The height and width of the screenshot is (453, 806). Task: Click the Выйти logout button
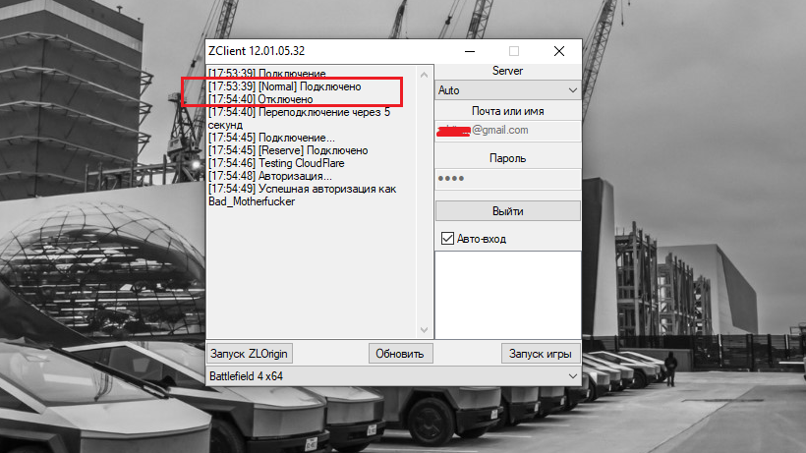tap(508, 211)
